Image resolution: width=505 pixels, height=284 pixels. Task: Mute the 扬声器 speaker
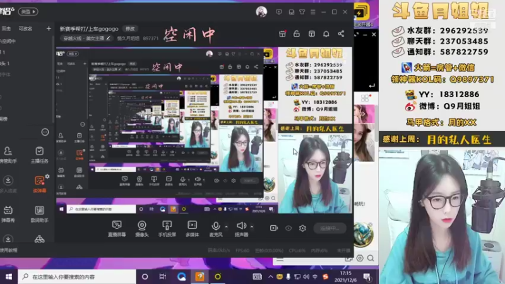pyautogui.click(x=241, y=228)
